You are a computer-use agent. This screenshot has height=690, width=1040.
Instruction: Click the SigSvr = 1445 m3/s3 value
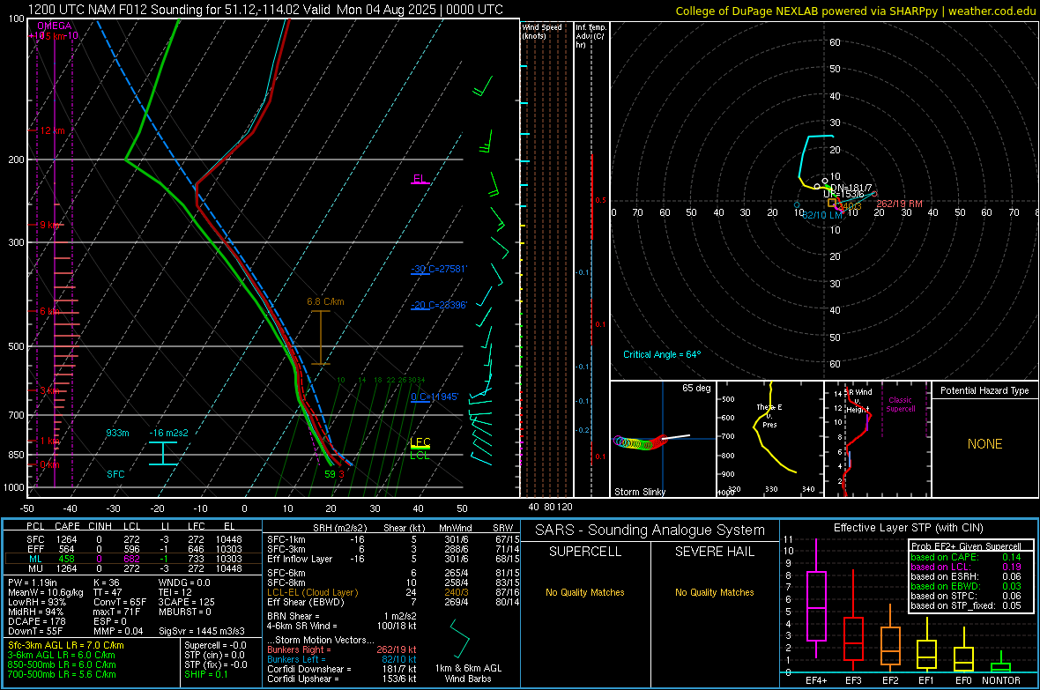(x=201, y=631)
